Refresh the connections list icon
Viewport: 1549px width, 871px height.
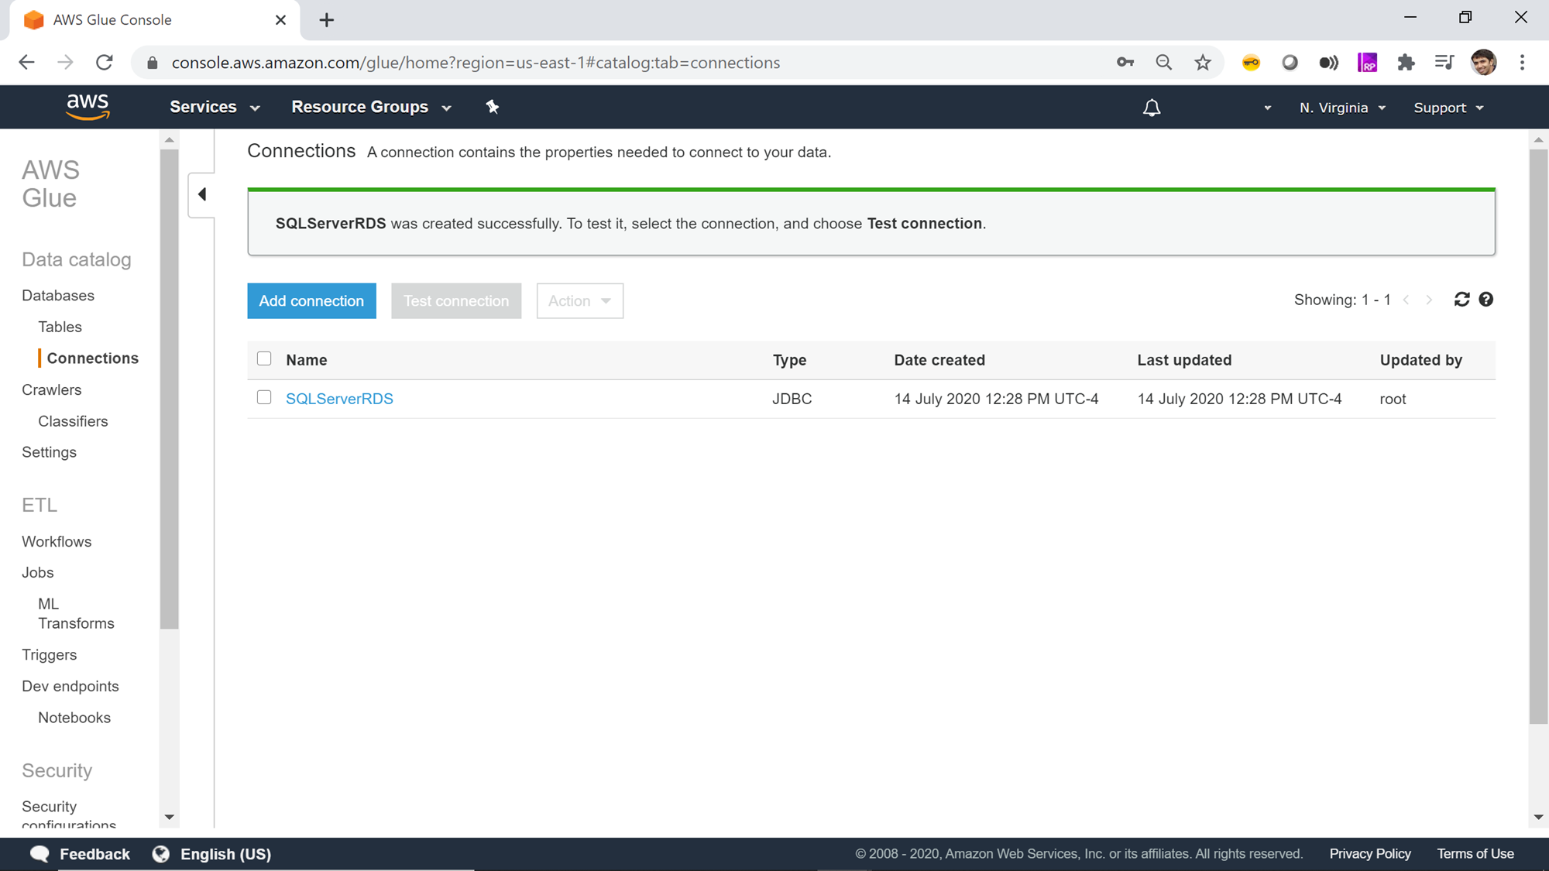(x=1461, y=300)
